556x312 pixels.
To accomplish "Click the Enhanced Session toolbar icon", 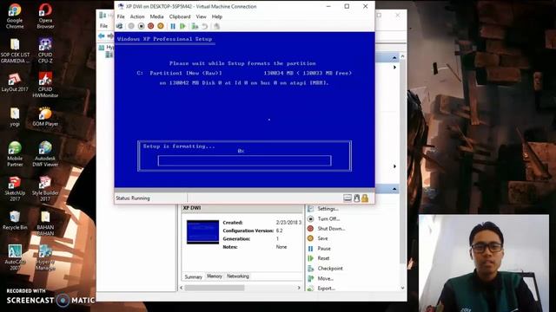I will [216, 26].
